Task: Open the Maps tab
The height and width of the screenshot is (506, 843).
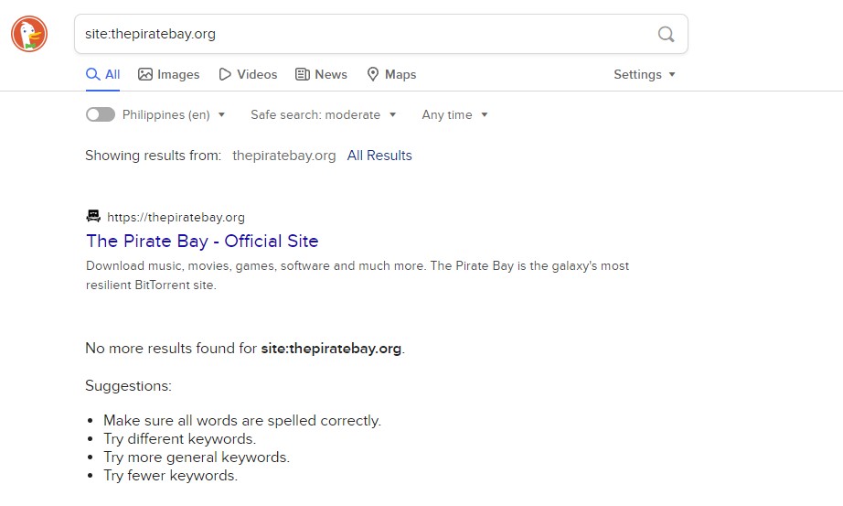Action: pyautogui.click(x=391, y=74)
